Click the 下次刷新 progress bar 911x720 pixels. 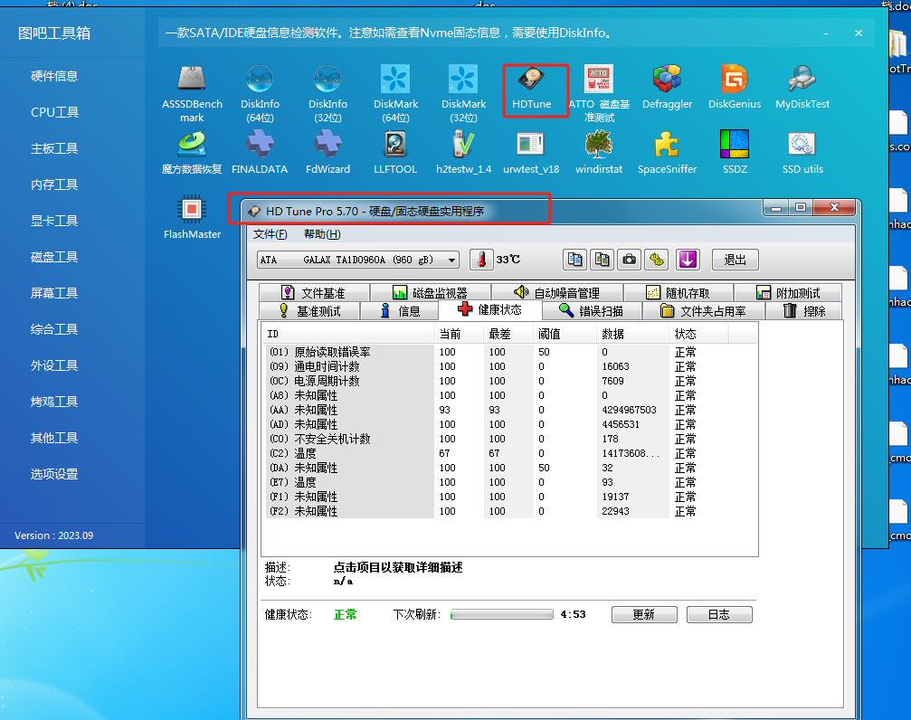click(502, 614)
